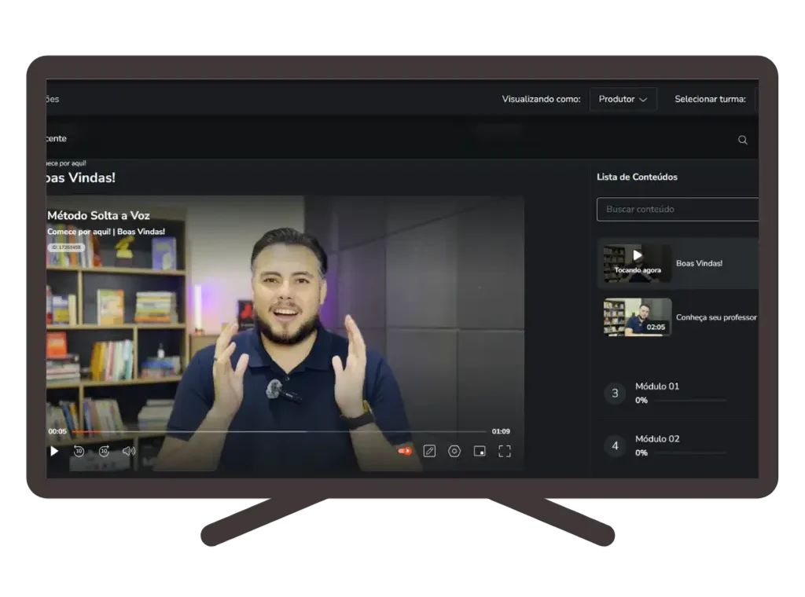Click the search magnifier icon

742,140
